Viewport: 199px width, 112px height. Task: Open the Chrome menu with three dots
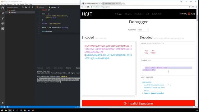coord(197,7)
